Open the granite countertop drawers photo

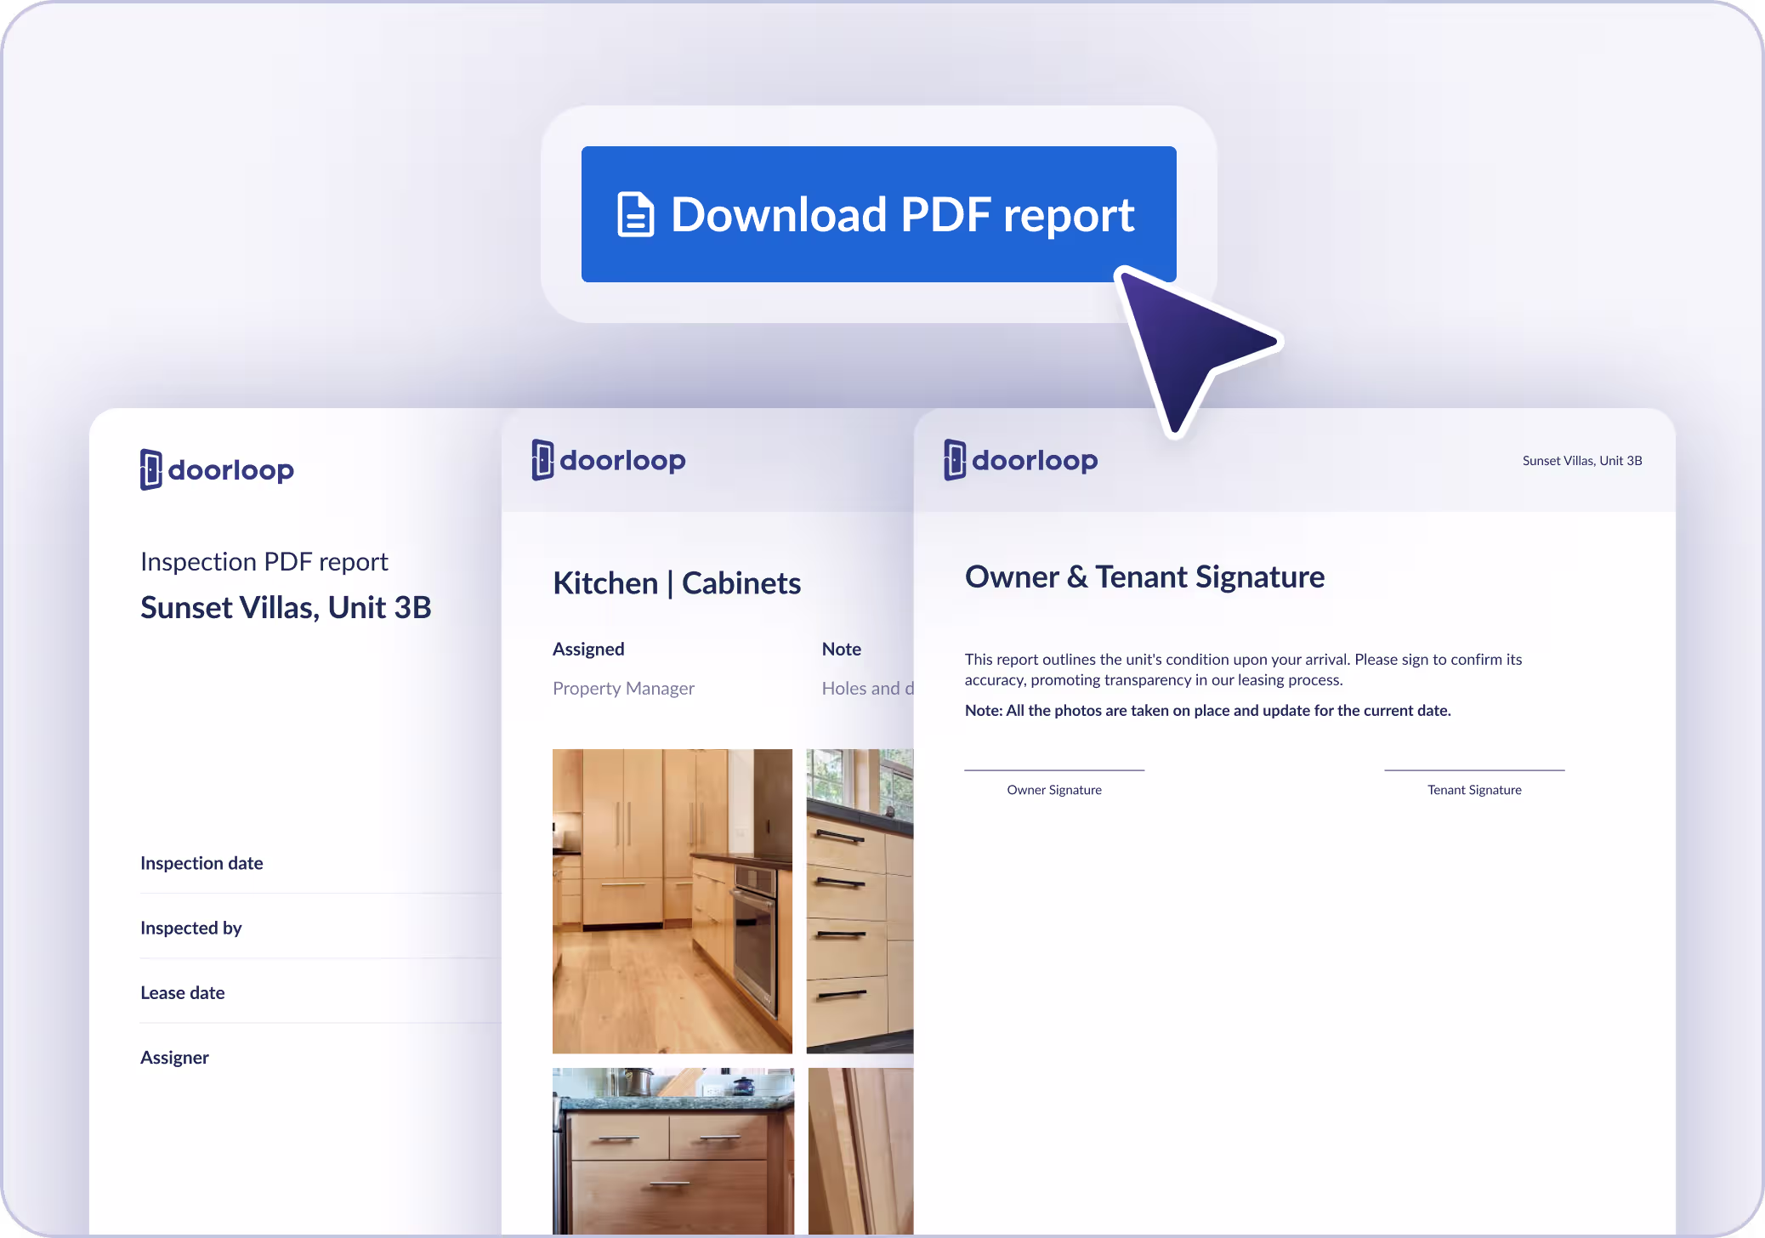click(x=673, y=1150)
